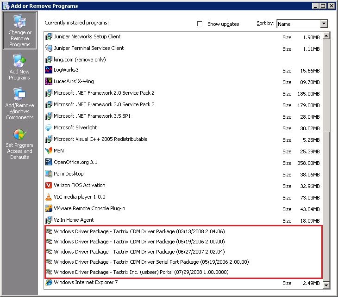Click the MSN butterfly icon

49,151
